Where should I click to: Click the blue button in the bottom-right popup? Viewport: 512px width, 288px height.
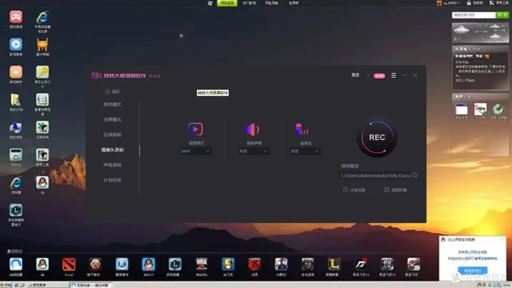[x=473, y=270]
